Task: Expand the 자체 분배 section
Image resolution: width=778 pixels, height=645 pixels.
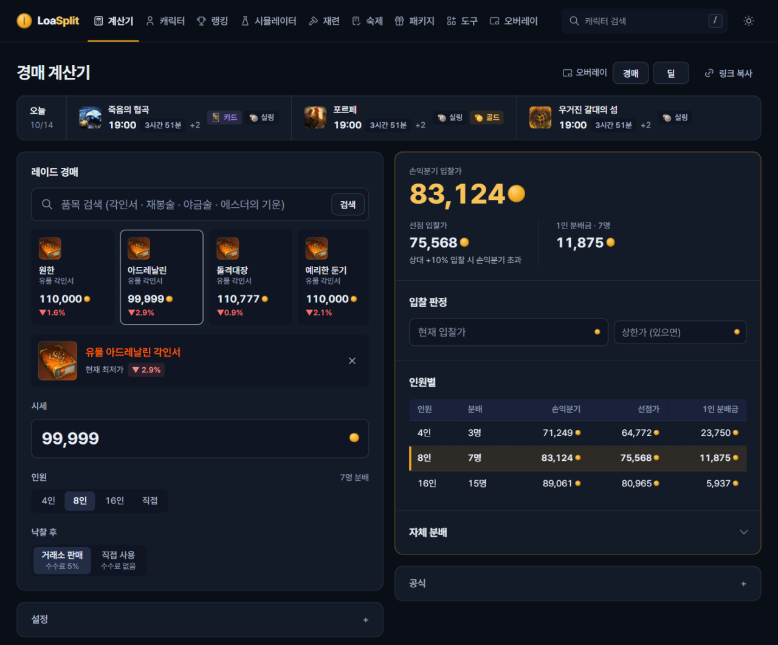Action: 578,532
